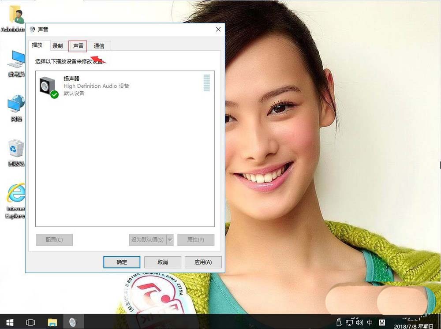The image size is (441, 329).
Task: Open File Explorer from the taskbar
Action: tap(52, 322)
